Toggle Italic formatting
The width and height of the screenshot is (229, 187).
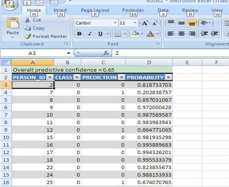click(x=90, y=34)
